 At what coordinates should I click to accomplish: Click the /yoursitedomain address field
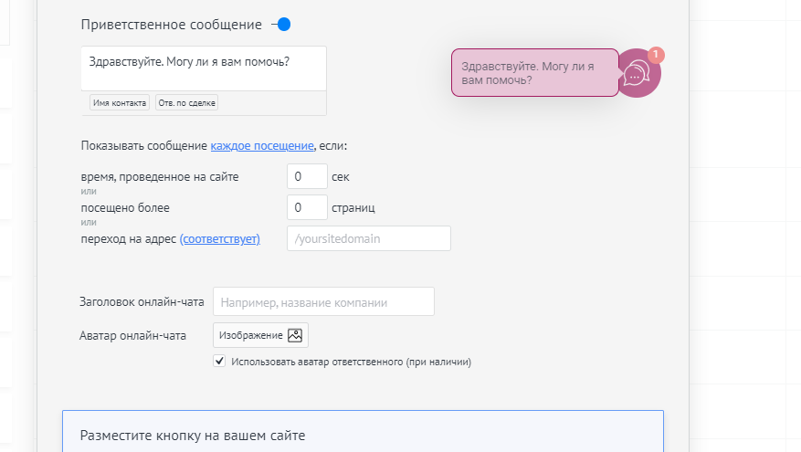tap(369, 238)
